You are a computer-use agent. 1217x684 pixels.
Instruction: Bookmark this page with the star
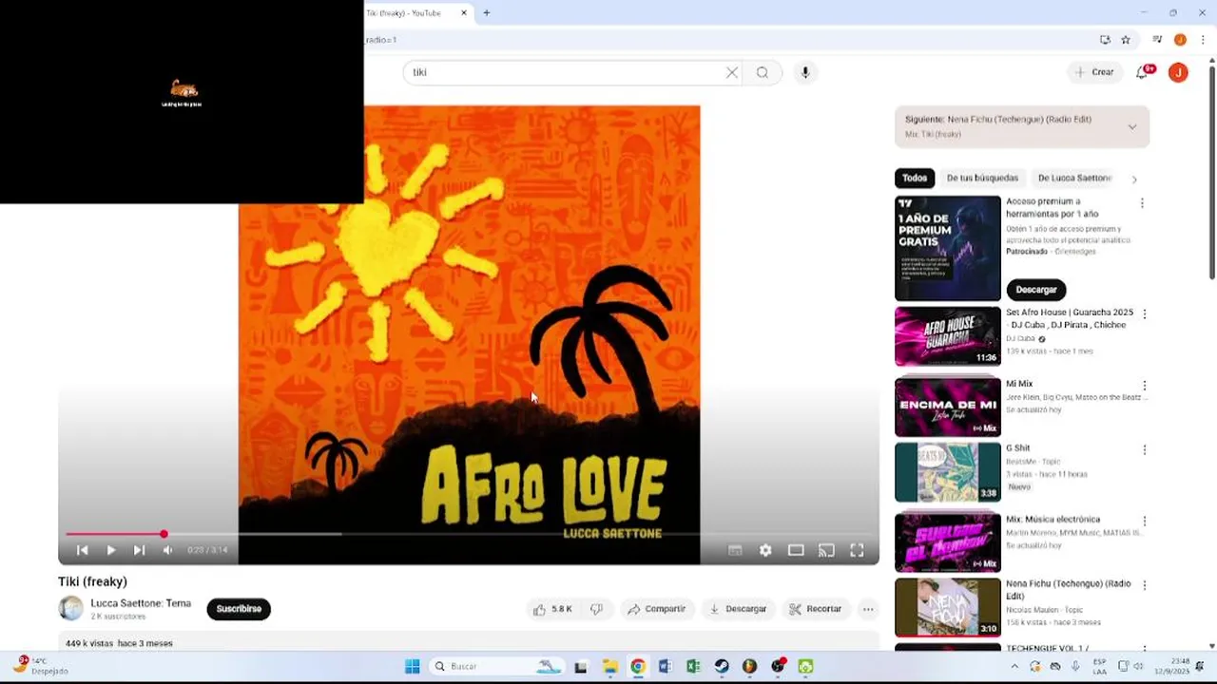coord(1126,40)
